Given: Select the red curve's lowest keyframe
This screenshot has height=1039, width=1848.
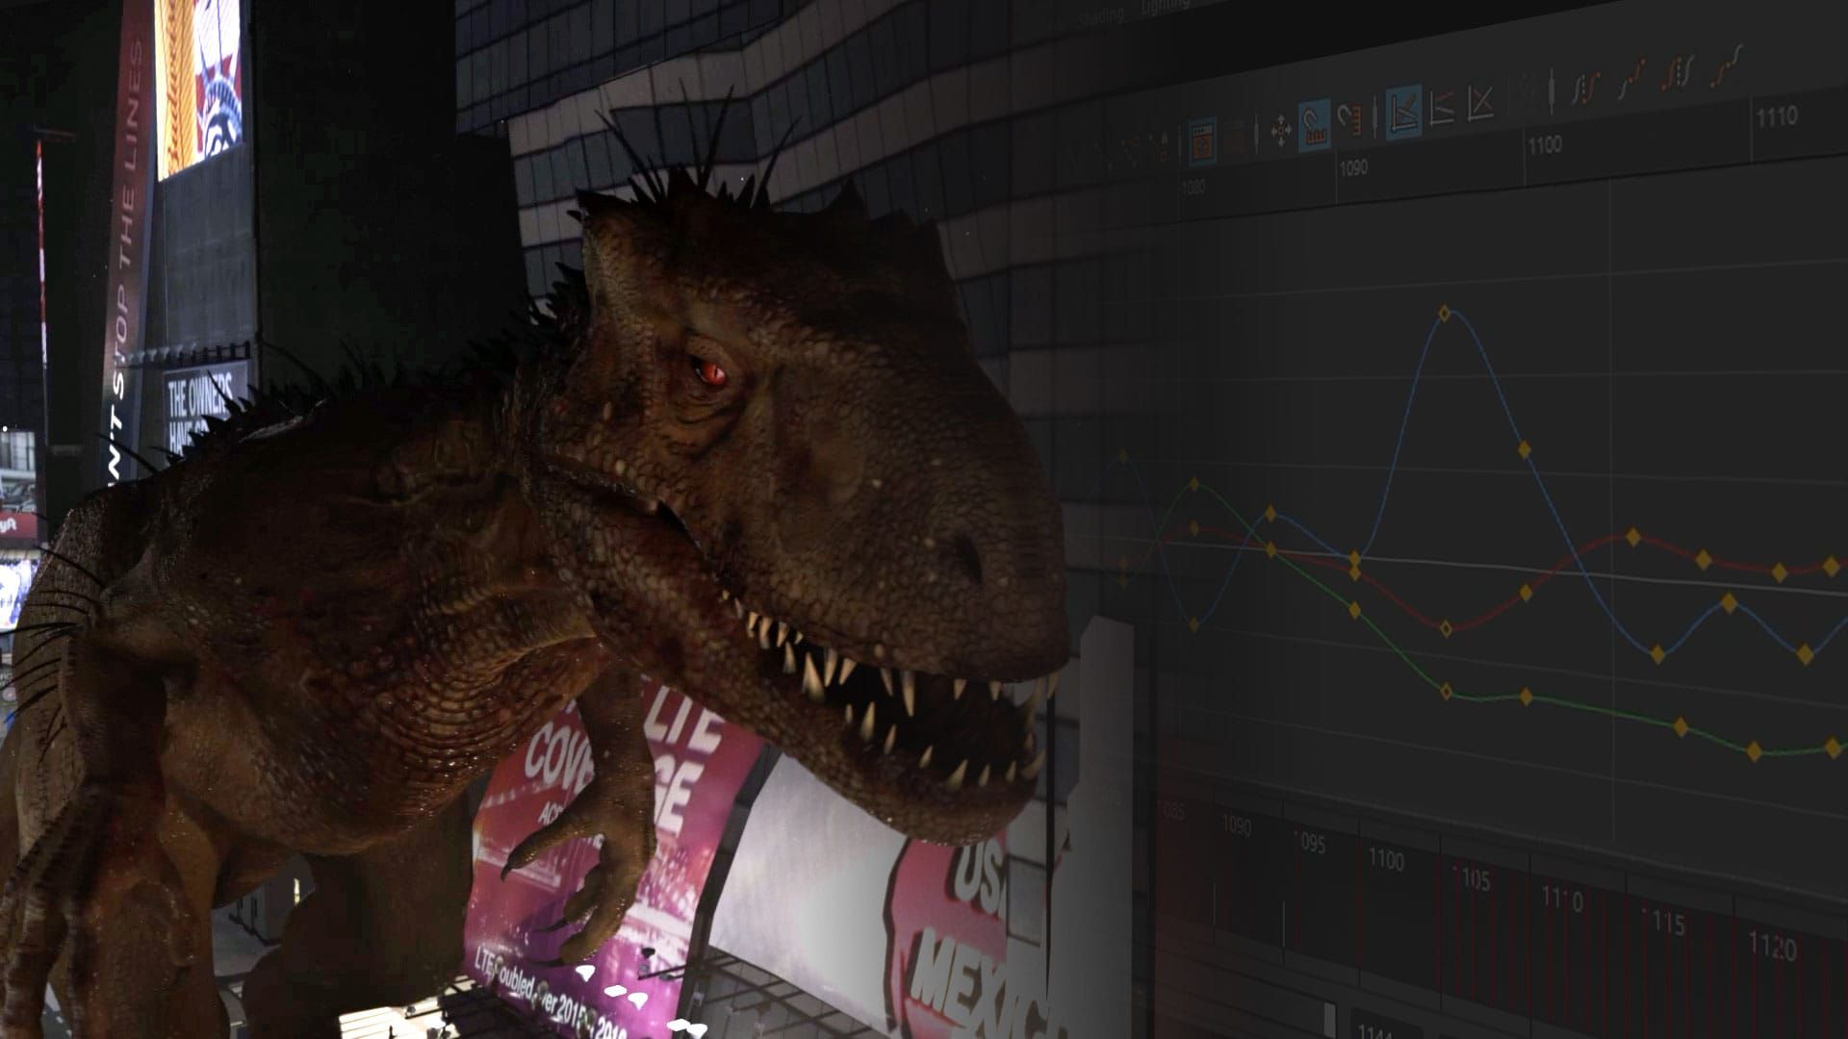Looking at the screenshot, I should click(x=1445, y=629).
